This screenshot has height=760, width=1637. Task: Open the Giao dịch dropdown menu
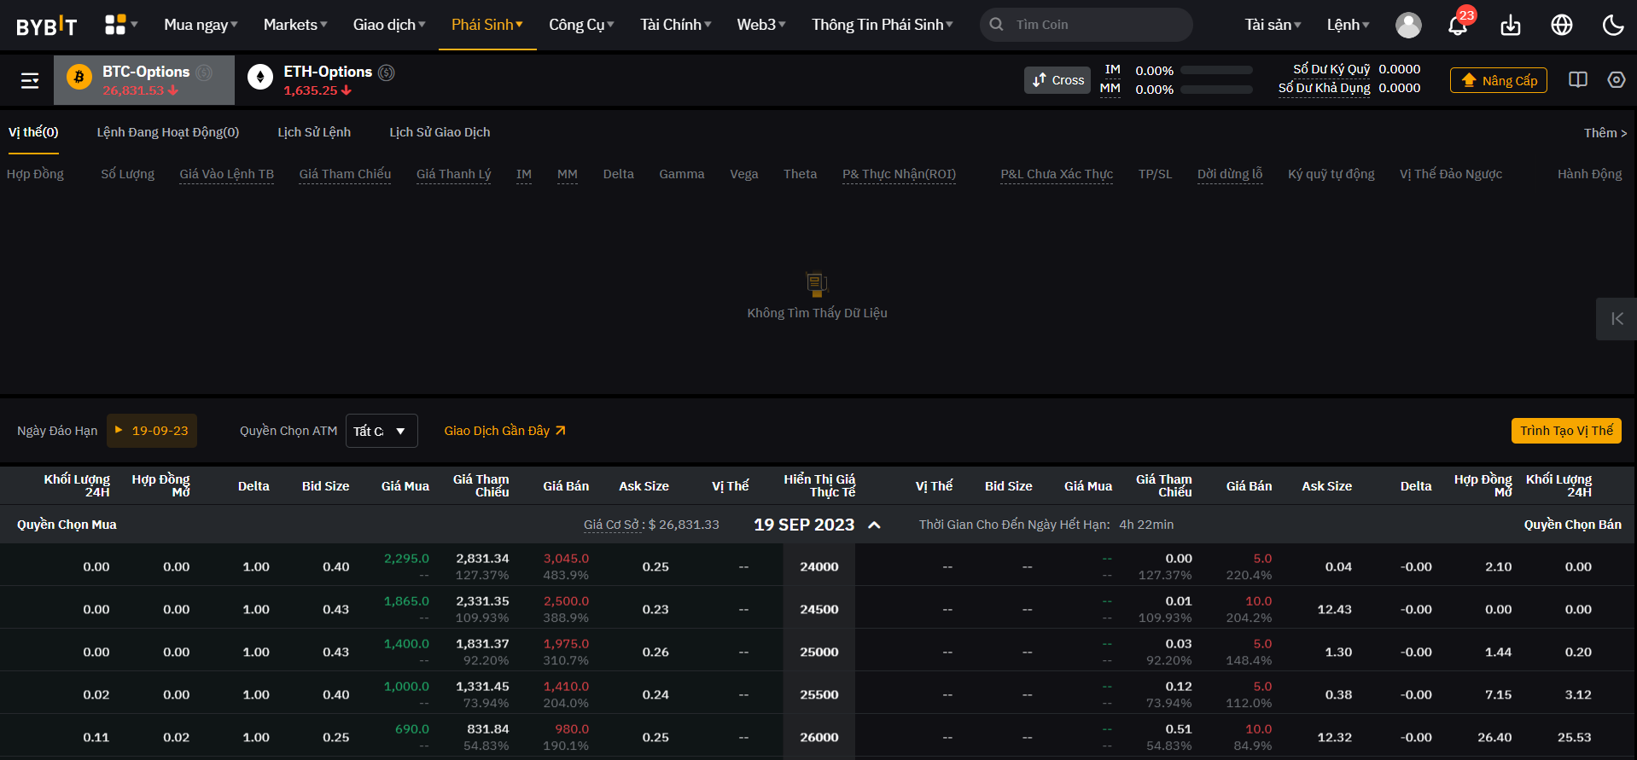(389, 25)
